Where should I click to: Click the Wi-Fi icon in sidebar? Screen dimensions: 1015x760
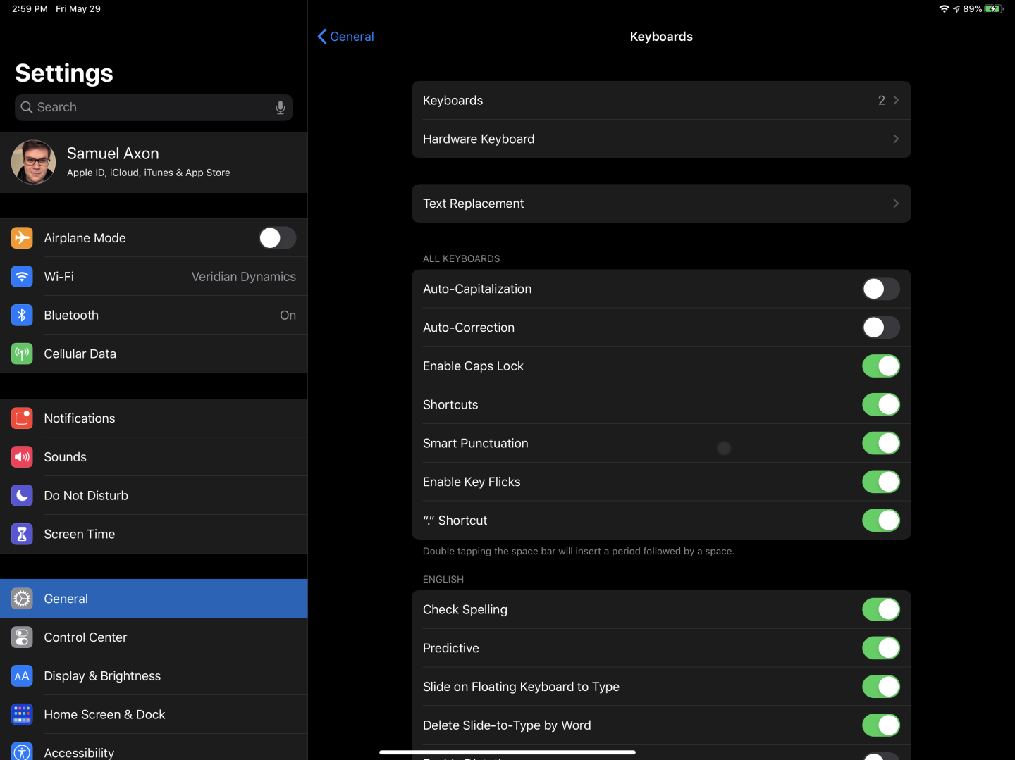[22, 276]
